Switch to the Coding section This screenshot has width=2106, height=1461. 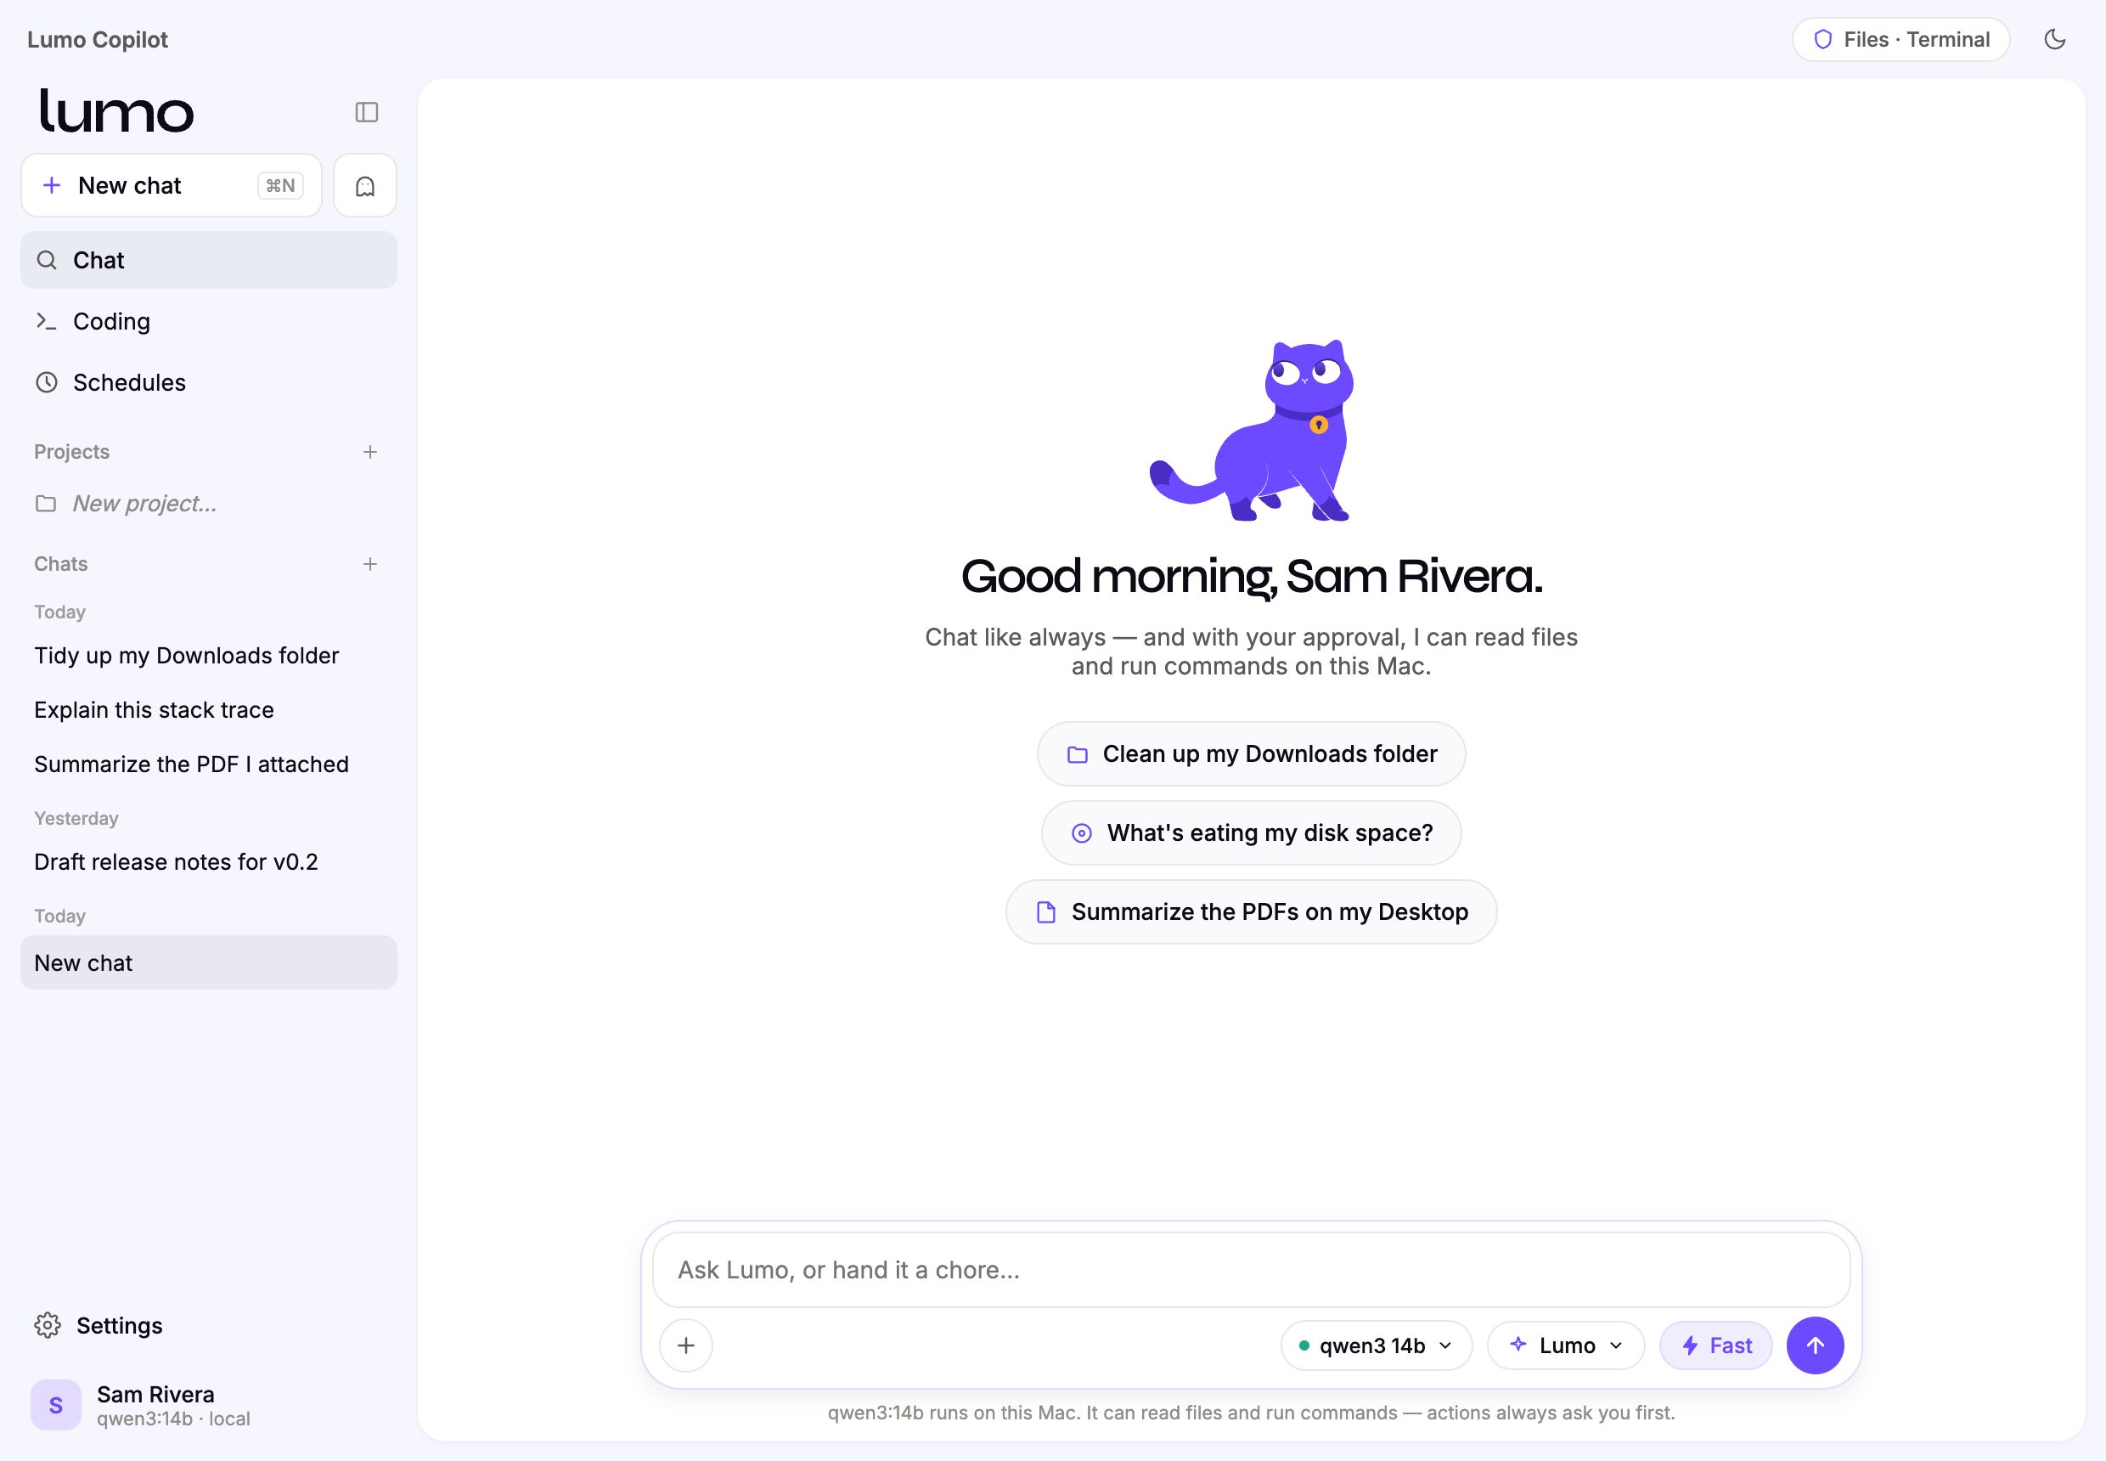coord(209,321)
